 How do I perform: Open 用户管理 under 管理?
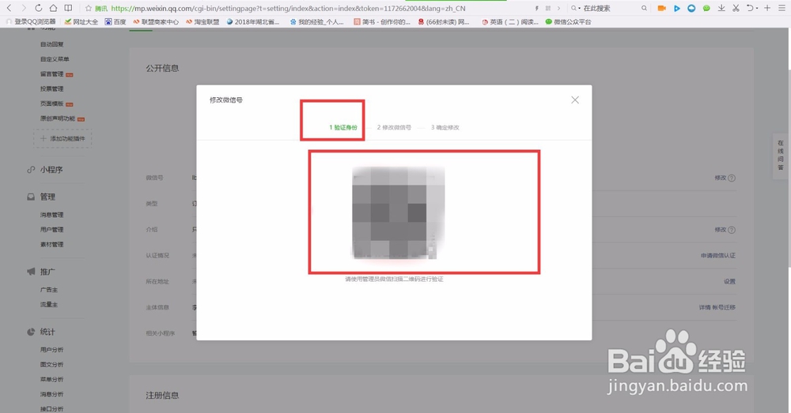[52, 230]
